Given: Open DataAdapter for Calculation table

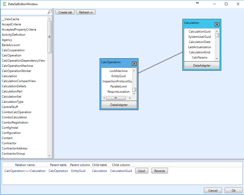Looking at the screenshot, I should (202, 66).
